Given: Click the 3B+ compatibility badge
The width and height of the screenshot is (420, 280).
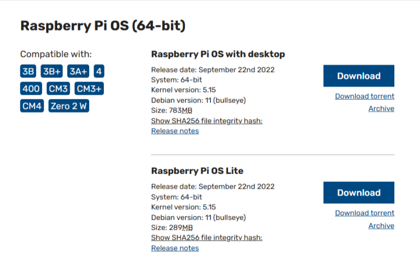Looking at the screenshot, I should pyautogui.click(x=52, y=72).
